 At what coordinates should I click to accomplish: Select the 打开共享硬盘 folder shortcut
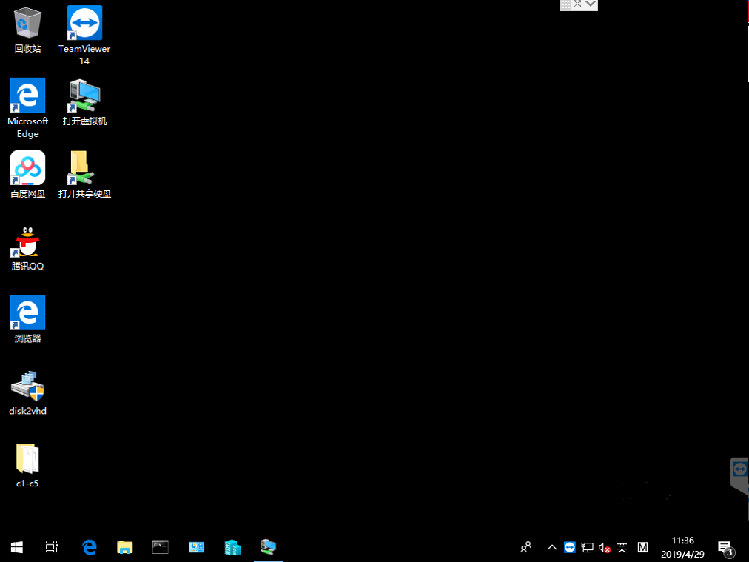(x=84, y=175)
